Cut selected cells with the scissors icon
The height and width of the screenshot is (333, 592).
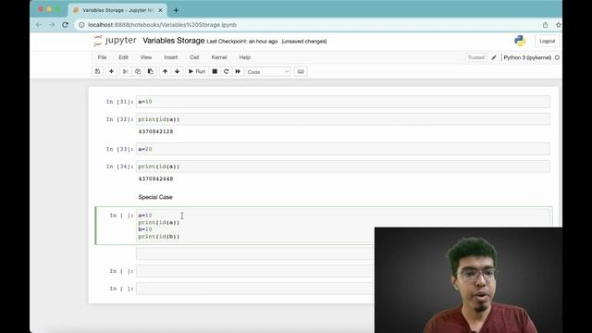[126, 71]
